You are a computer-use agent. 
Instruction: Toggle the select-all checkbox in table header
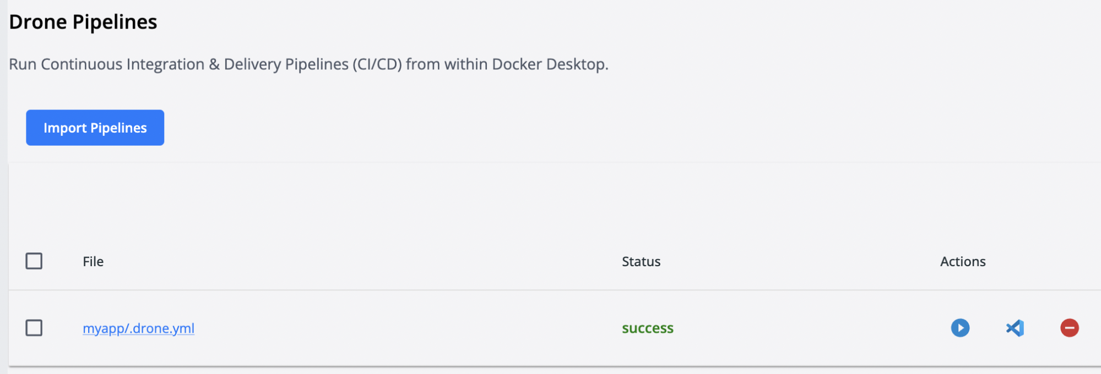(34, 261)
